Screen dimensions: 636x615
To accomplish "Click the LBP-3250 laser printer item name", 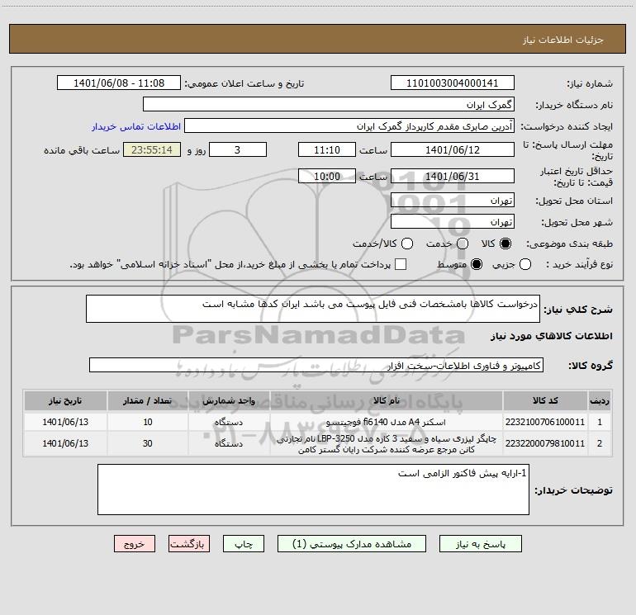I will [x=387, y=444].
